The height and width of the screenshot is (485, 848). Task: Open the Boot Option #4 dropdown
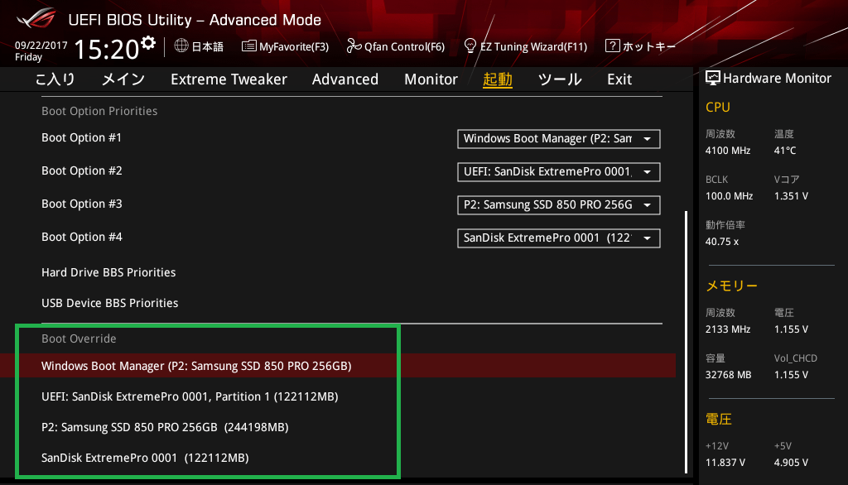[559, 238]
